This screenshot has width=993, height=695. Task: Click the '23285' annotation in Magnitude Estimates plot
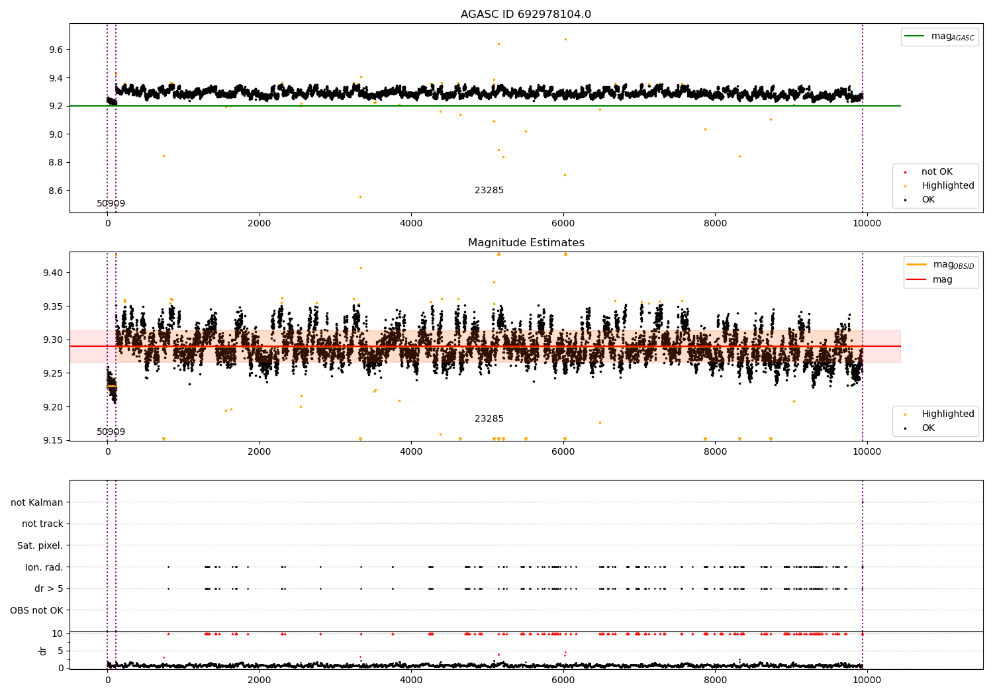click(x=489, y=419)
